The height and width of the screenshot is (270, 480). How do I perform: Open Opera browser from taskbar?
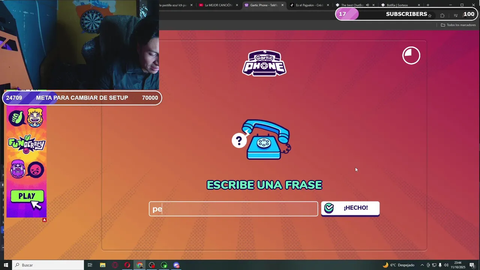pyautogui.click(x=127, y=265)
